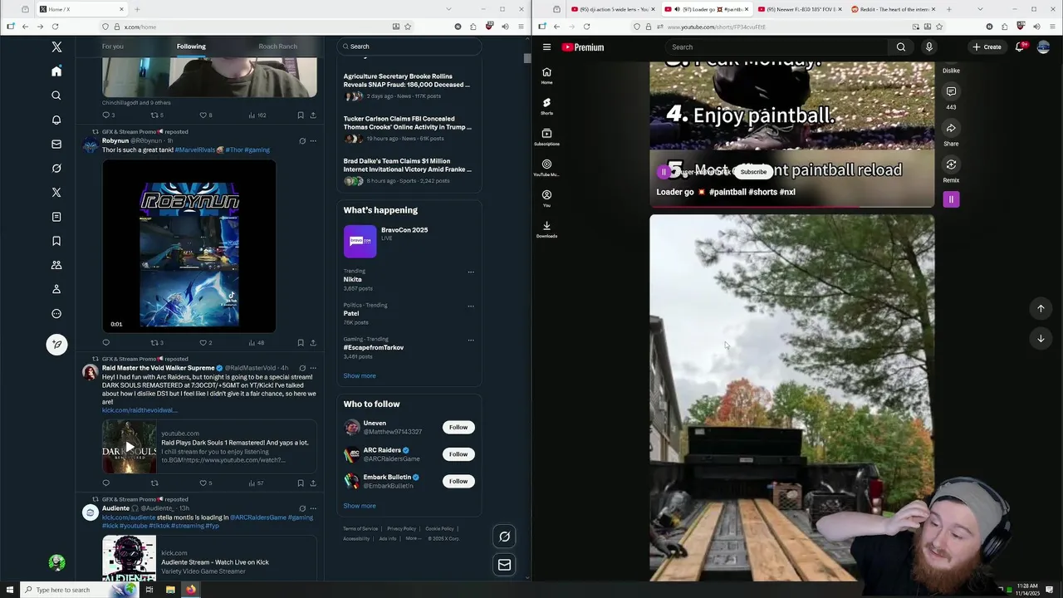Mute the Loader go tab audio icon

678,9
